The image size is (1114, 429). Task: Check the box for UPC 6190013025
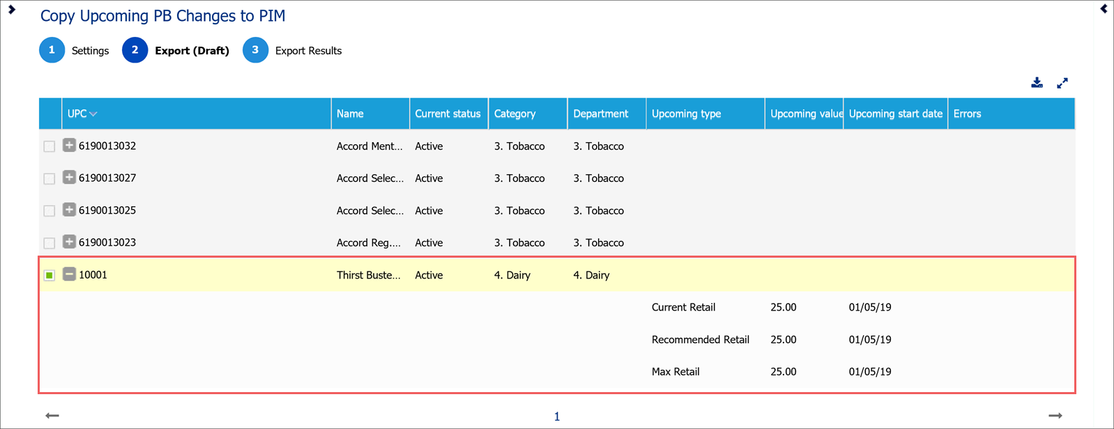[x=49, y=210]
